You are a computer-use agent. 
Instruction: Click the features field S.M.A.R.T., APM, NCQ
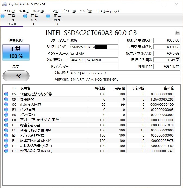125,80
